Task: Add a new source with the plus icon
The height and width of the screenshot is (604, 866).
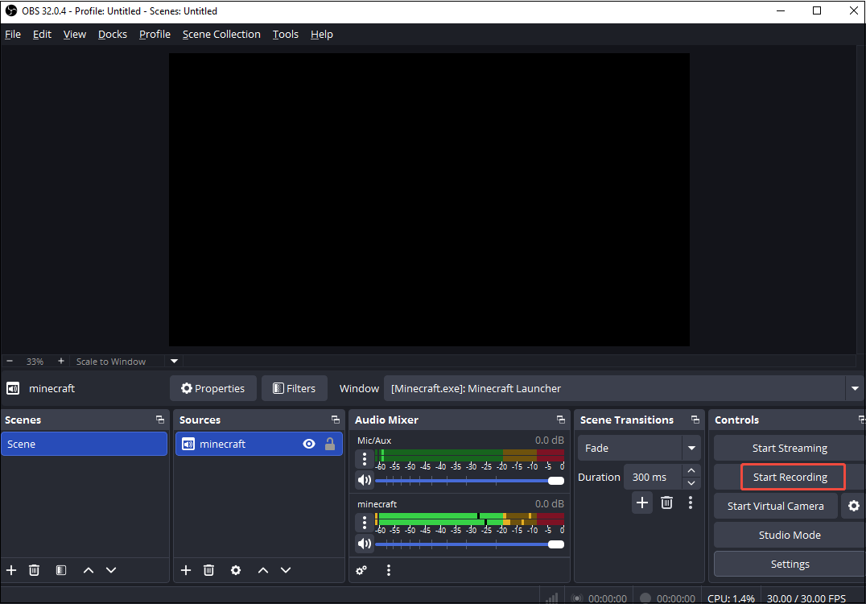Action: [186, 570]
